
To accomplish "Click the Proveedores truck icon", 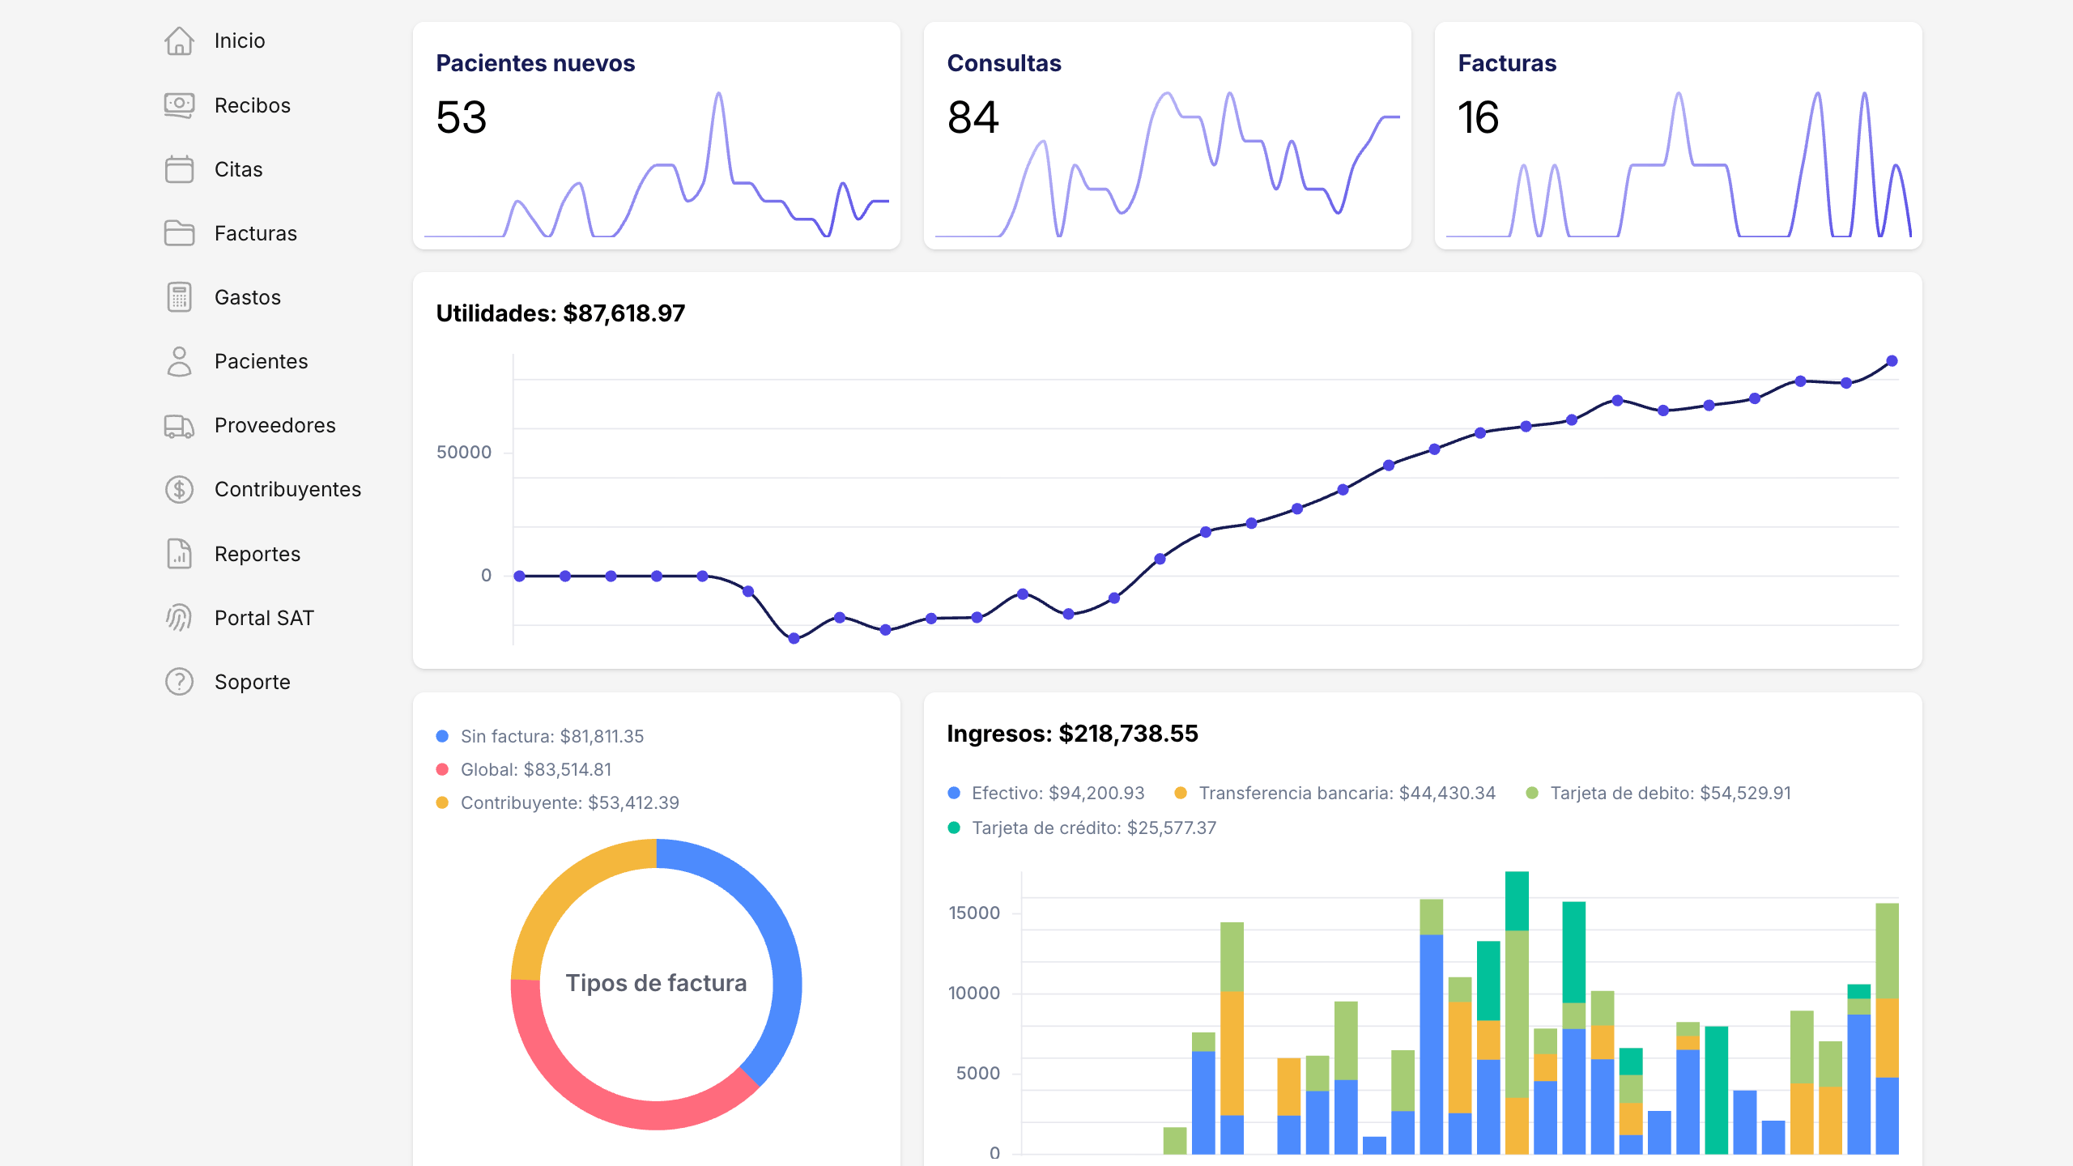I will pos(179,425).
